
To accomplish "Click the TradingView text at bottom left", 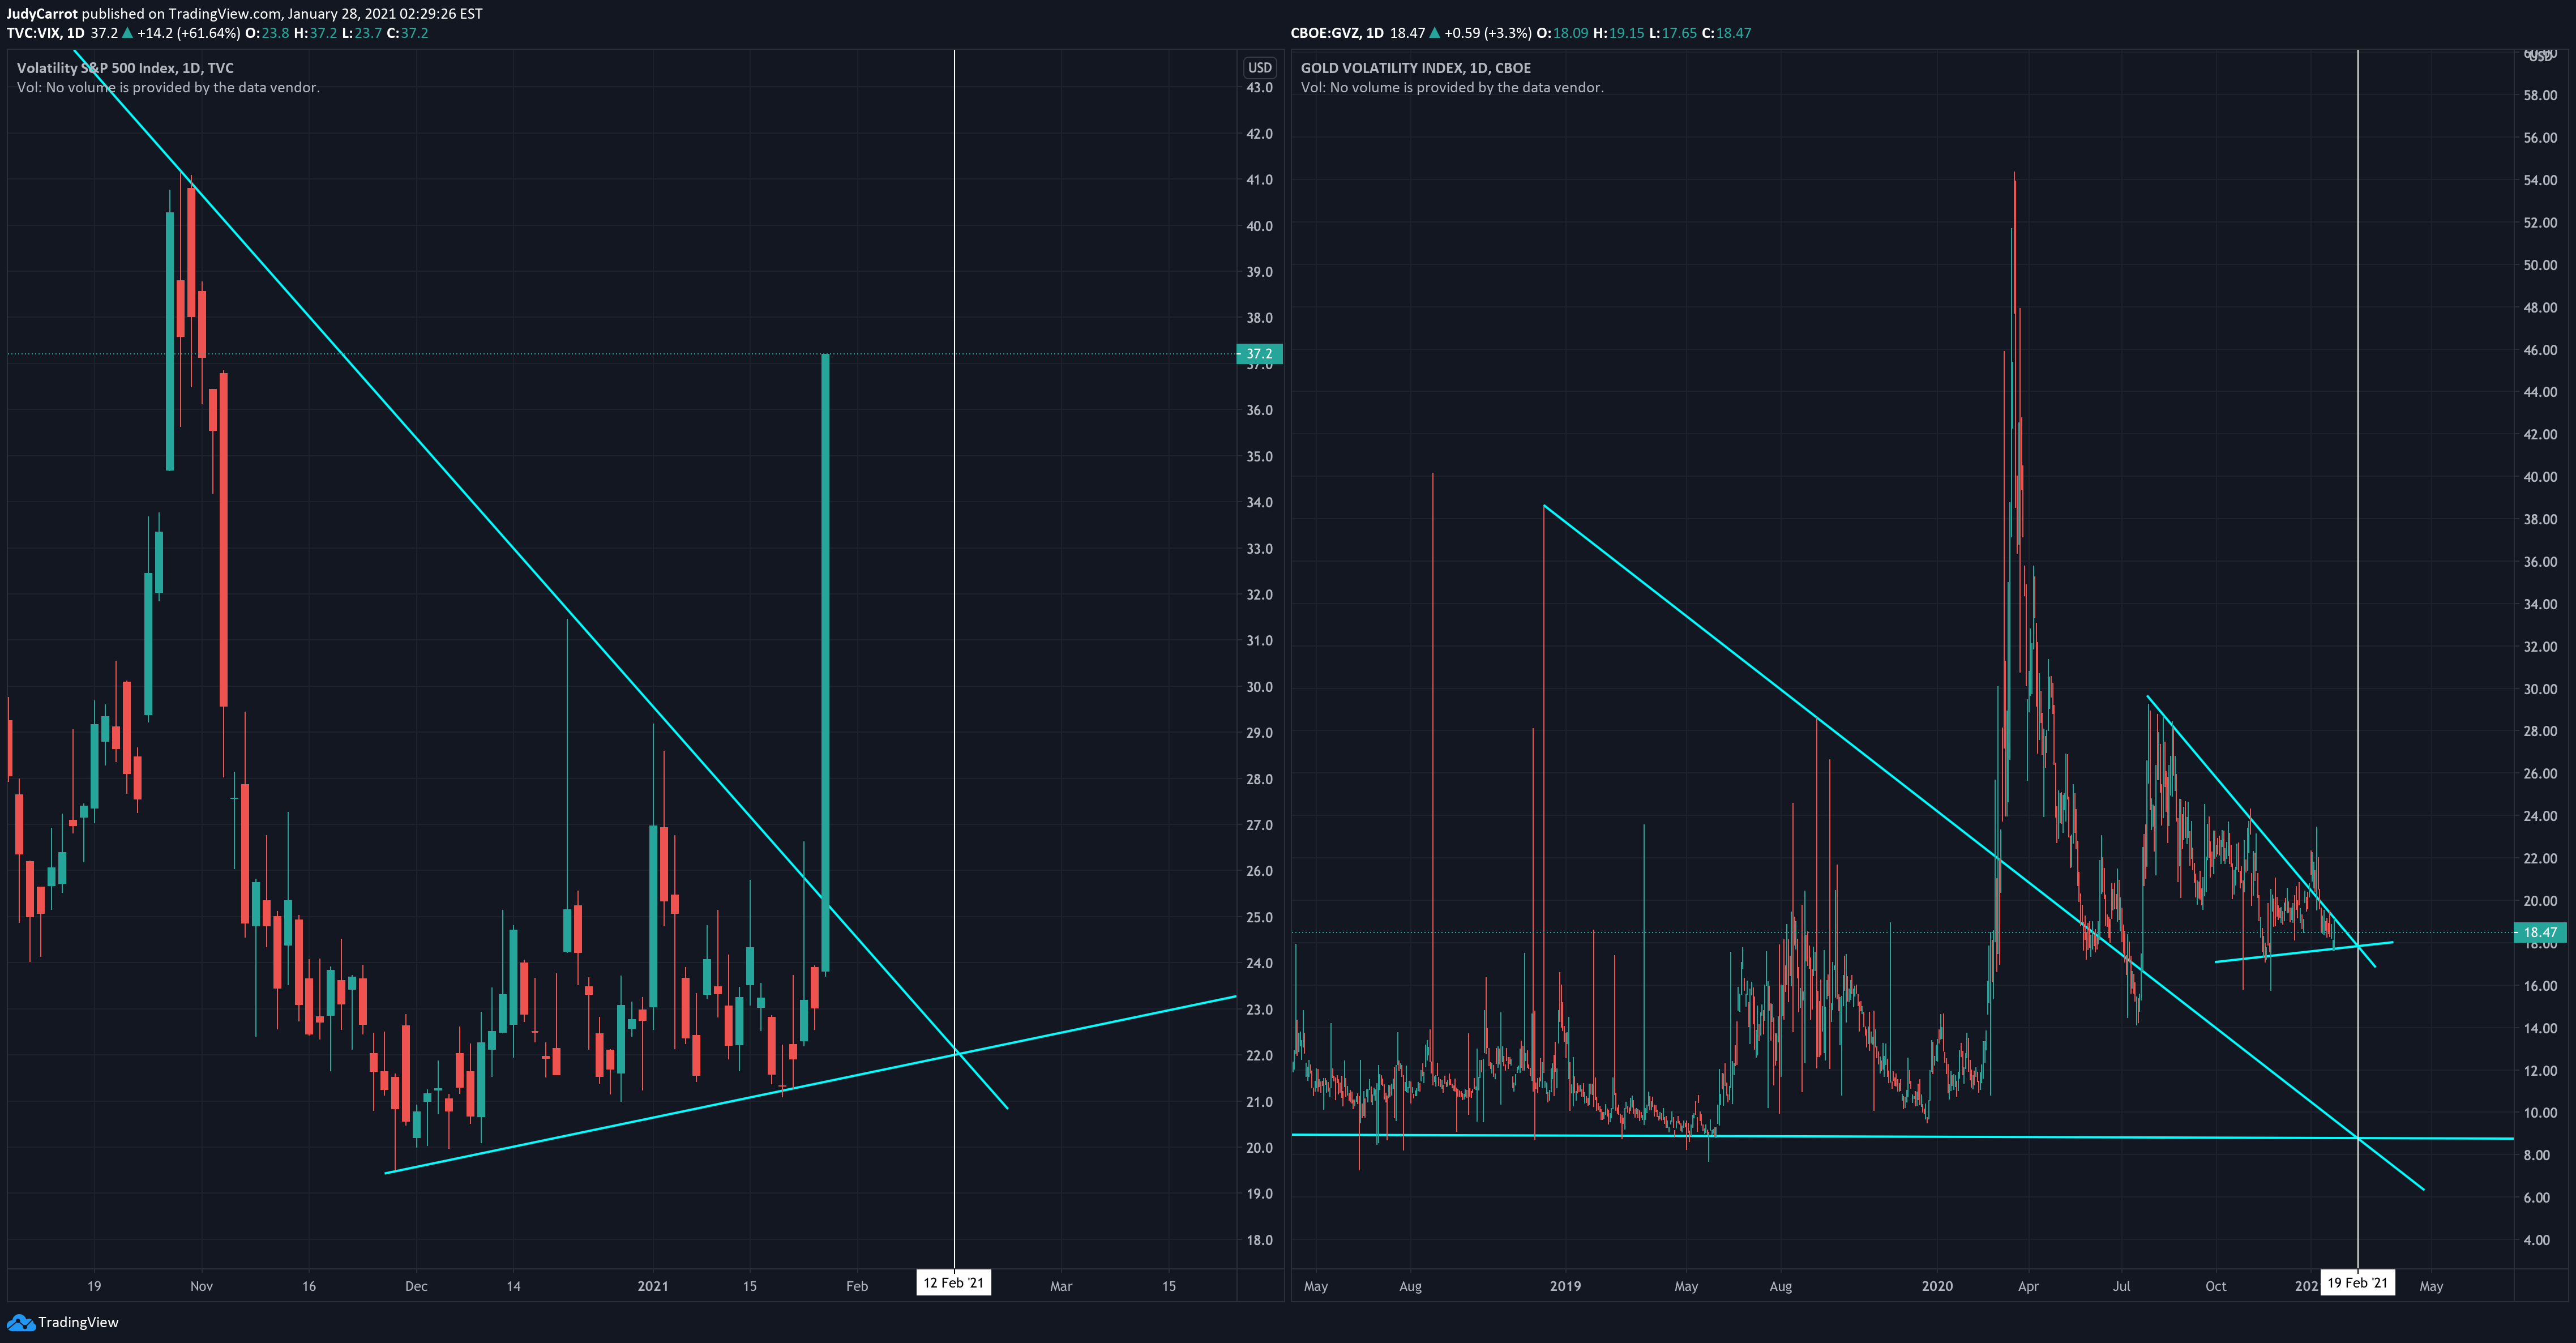I will click(x=78, y=1322).
